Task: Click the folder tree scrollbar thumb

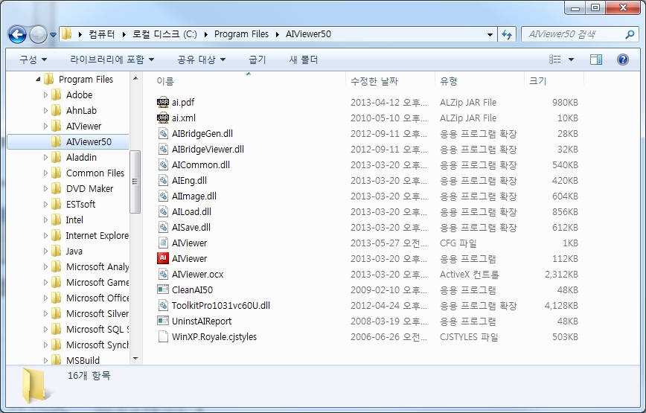Action: [135, 182]
